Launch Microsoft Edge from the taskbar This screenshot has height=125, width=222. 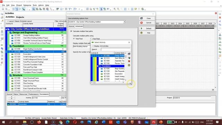pos(68,122)
